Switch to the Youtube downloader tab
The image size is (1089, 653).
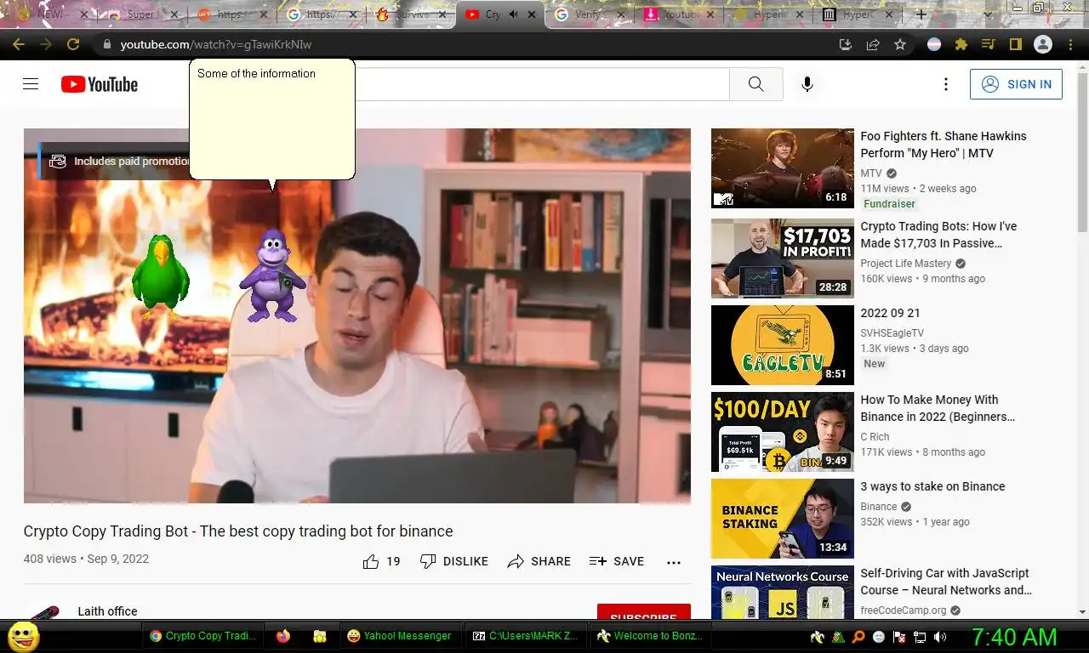pyautogui.click(x=678, y=14)
